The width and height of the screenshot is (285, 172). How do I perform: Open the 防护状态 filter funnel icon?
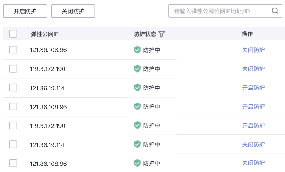tap(162, 34)
